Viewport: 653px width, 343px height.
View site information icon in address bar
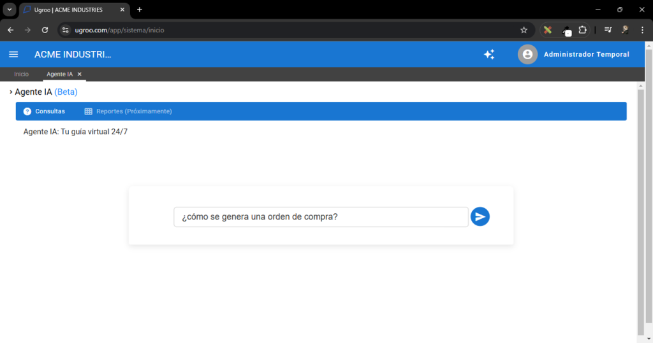pos(65,30)
